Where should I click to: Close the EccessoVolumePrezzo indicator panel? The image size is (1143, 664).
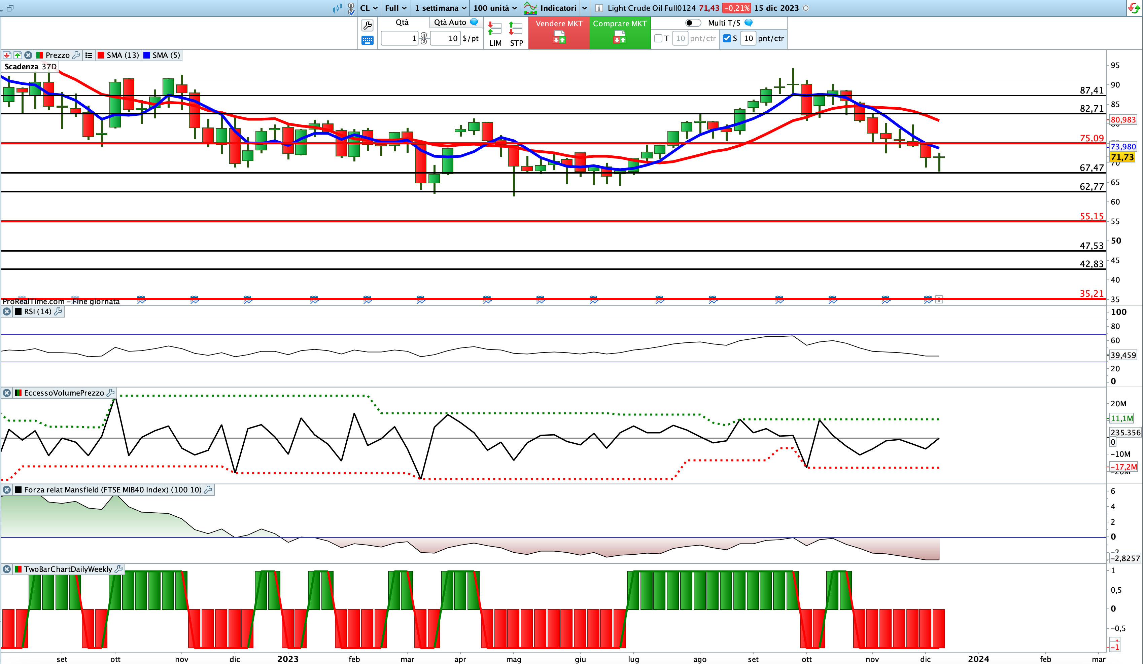point(7,393)
